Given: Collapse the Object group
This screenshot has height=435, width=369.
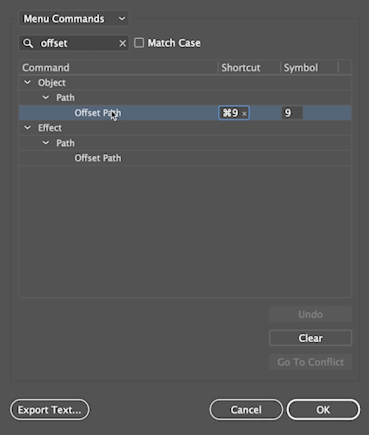Looking at the screenshot, I should click(x=28, y=82).
